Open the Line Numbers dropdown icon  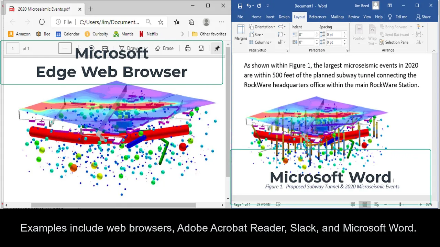[282, 35]
